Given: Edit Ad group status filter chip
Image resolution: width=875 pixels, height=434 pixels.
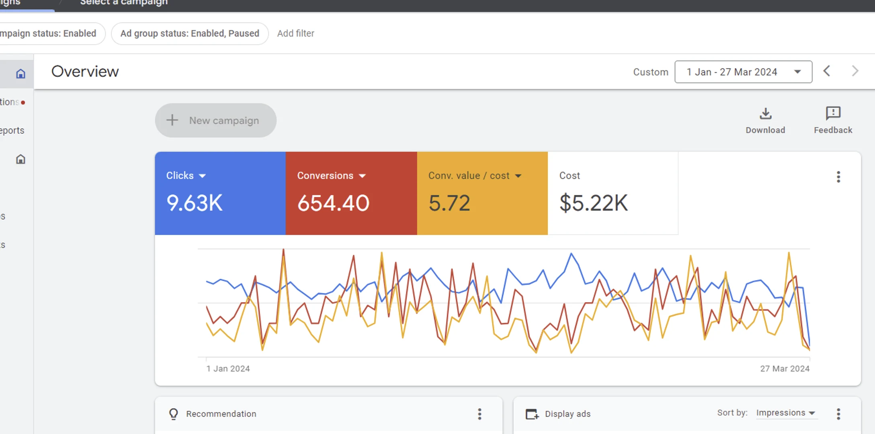Looking at the screenshot, I should click(x=190, y=33).
